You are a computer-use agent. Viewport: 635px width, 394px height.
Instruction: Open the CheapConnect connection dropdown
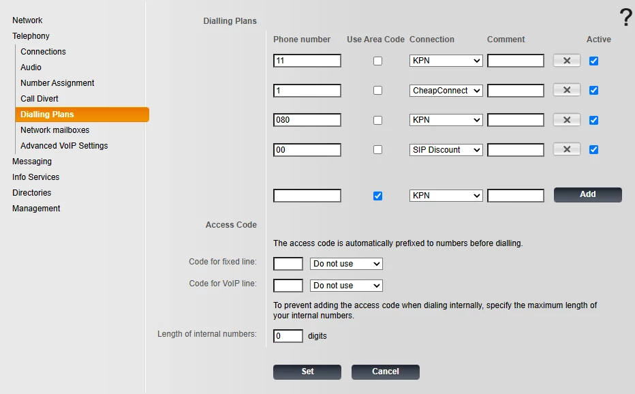(x=446, y=91)
